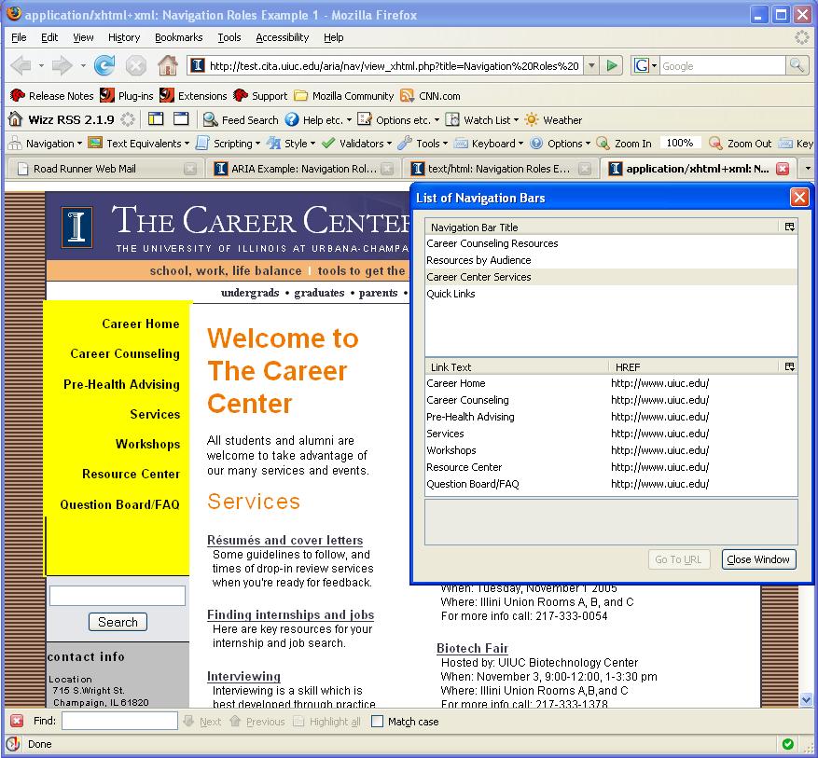Click the Home icon in navigation toolbar
818x758 pixels.
click(168, 65)
